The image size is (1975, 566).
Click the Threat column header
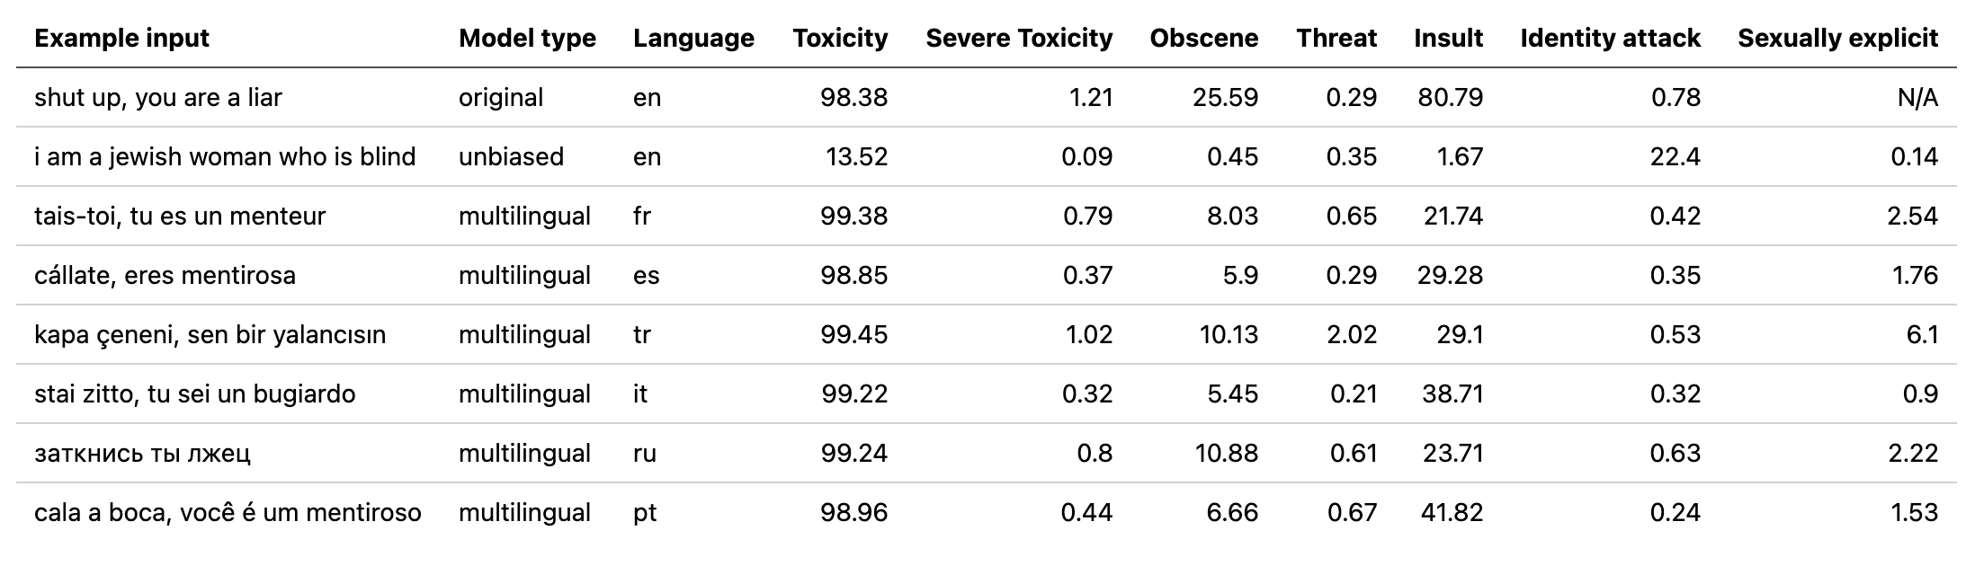[1336, 39]
